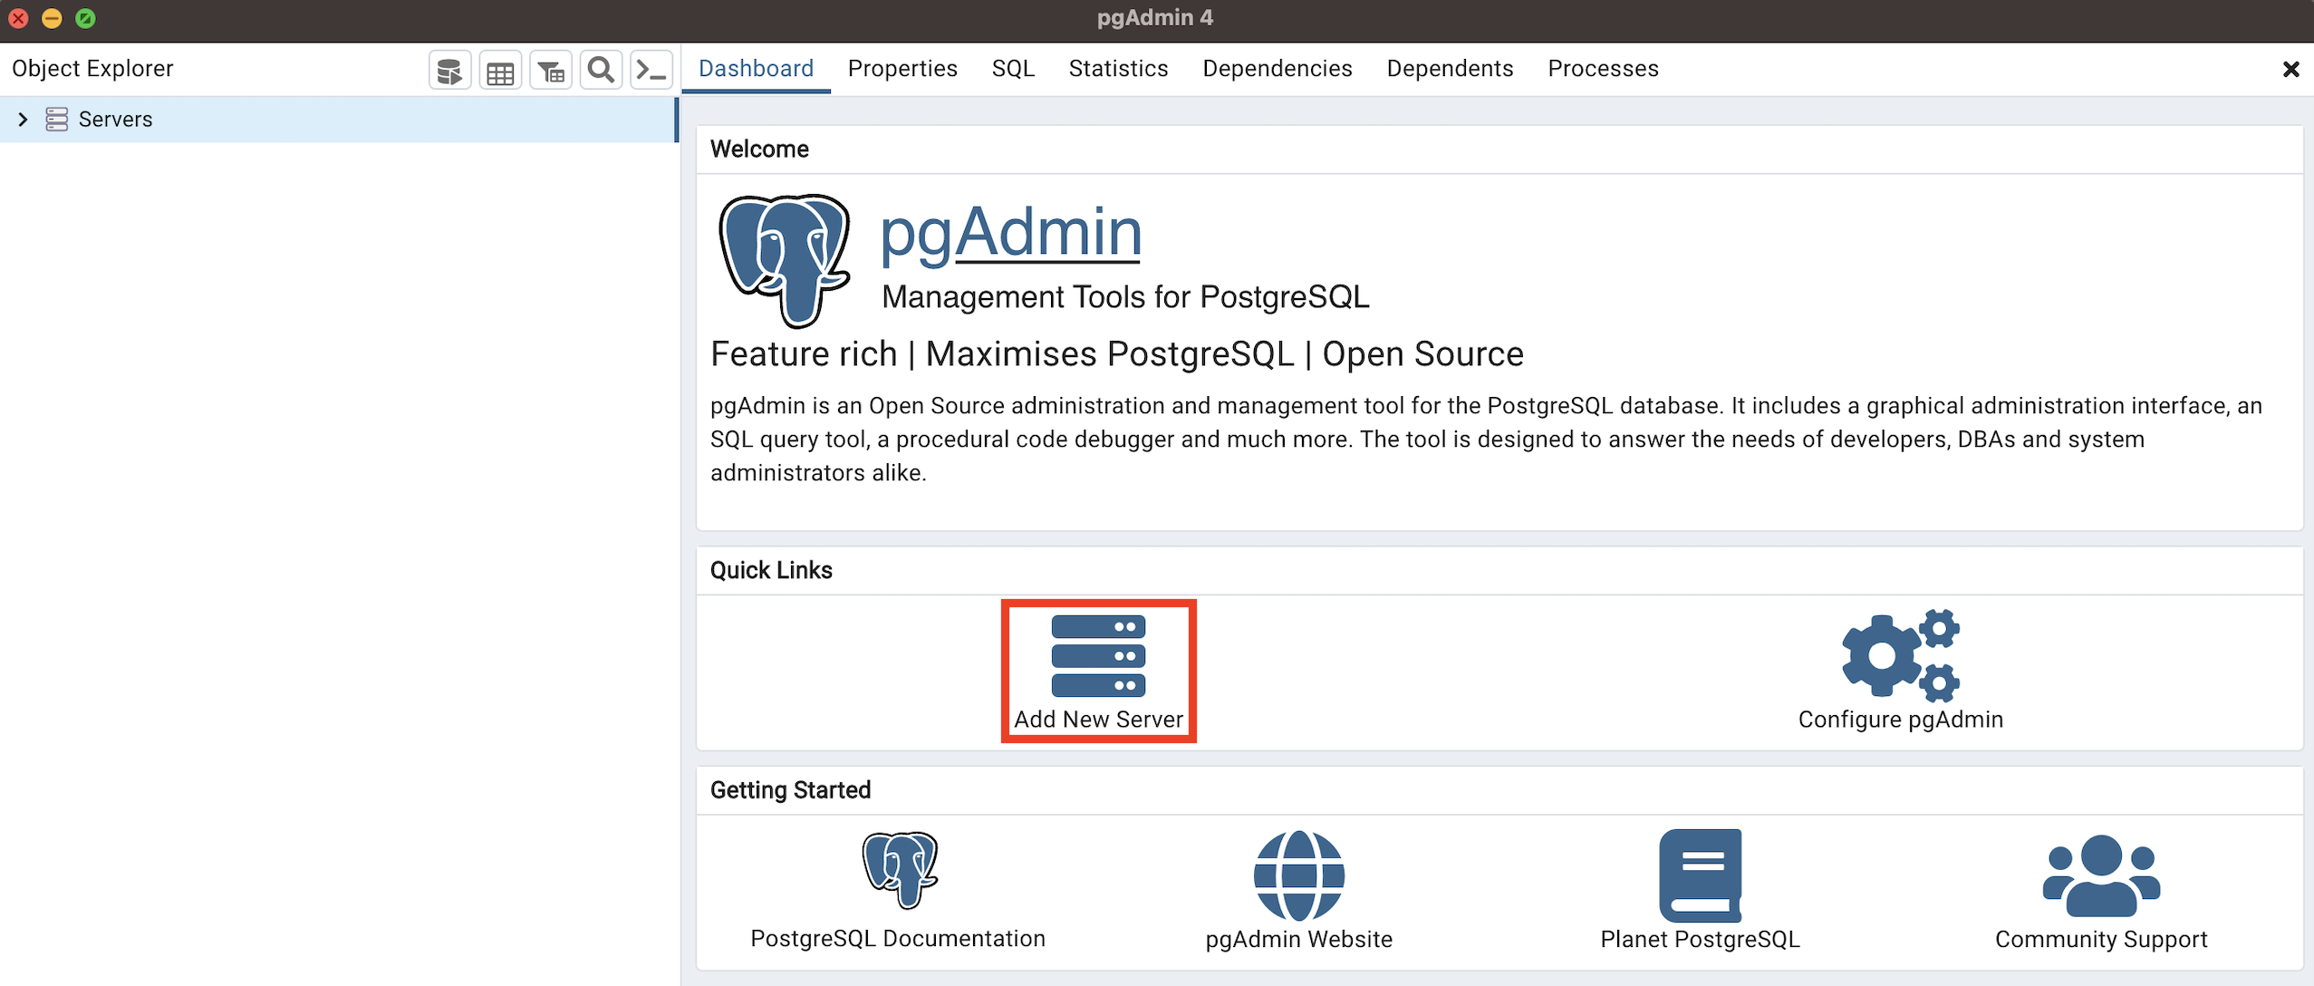Open PostgreSQL Documentation elephant icon

pos(899,871)
